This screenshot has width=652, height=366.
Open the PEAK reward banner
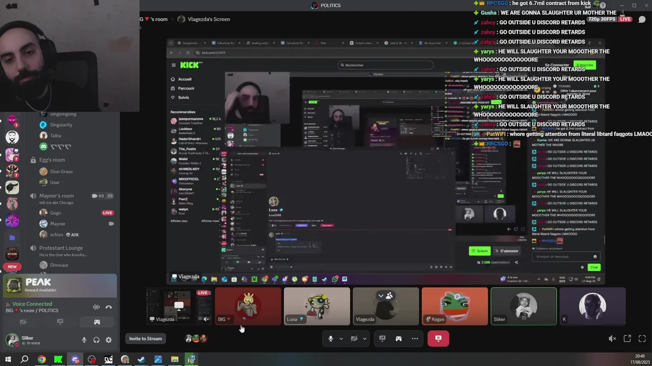point(60,285)
